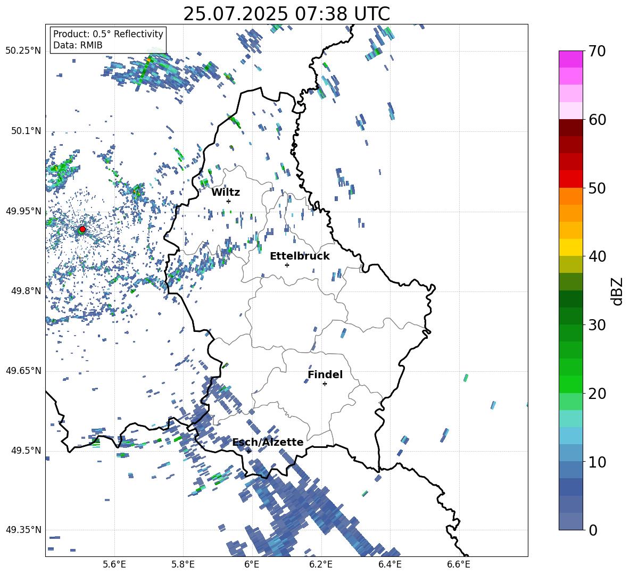The image size is (630, 575).
Task: Click the 30 colorbar tick label
Action: (597, 325)
